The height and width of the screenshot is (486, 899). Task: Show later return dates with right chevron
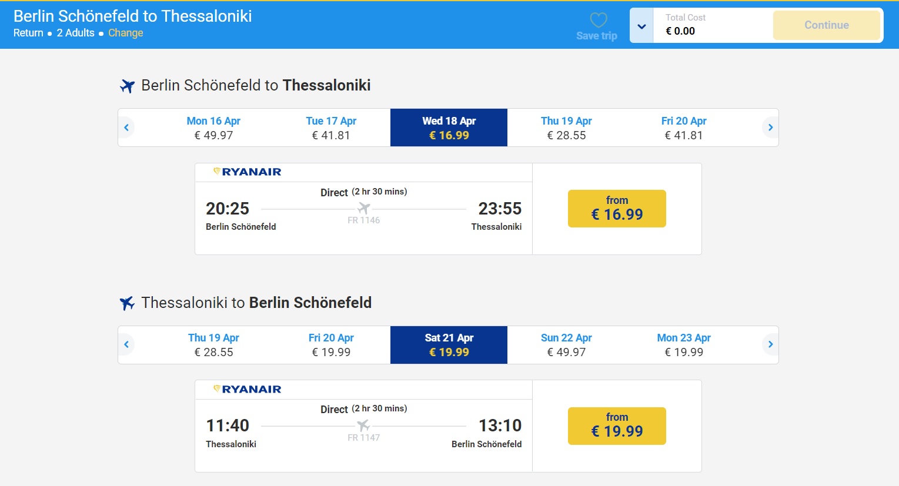(x=770, y=344)
